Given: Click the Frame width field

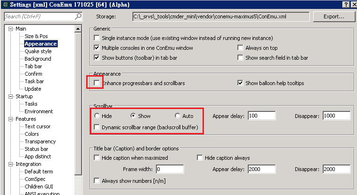Looking at the screenshot, I should [x=170, y=169].
